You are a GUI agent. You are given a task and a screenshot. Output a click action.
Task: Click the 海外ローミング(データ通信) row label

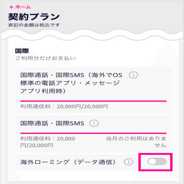(68, 162)
